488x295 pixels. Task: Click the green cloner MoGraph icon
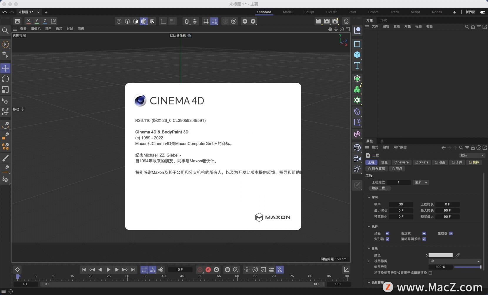click(x=357, y=89)
